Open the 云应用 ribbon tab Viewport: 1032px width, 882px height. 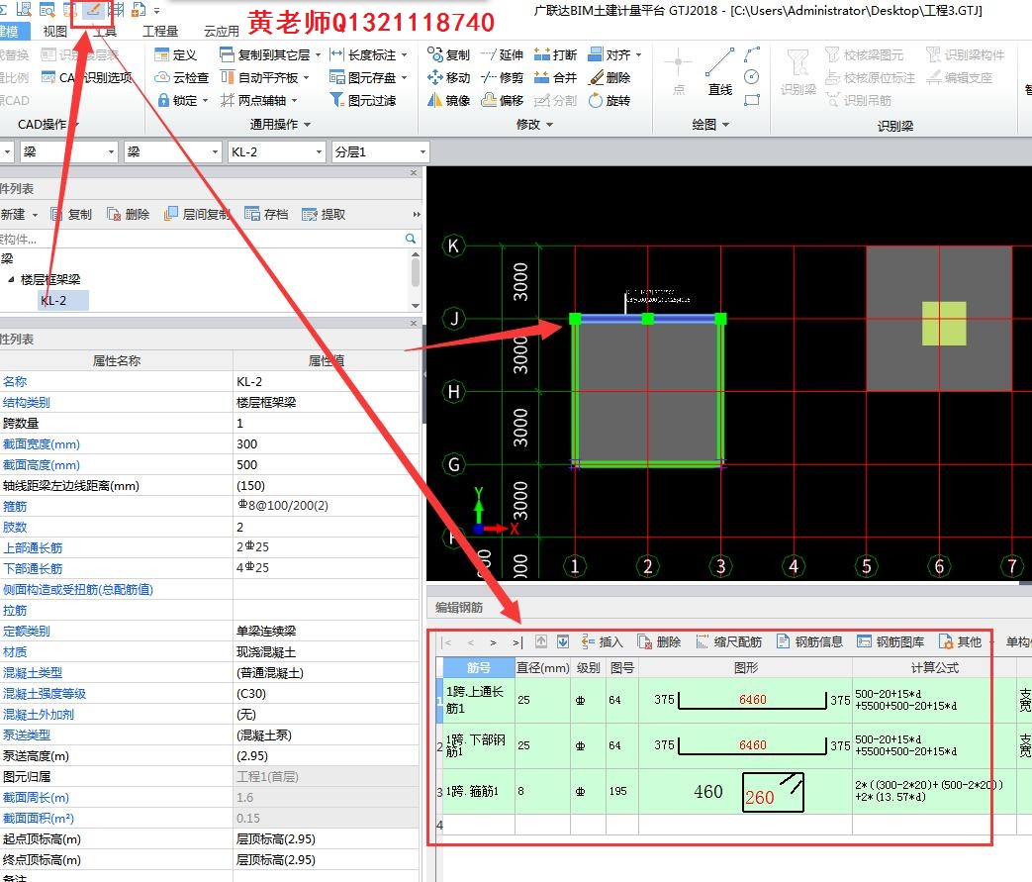click(x=222, y=31)
